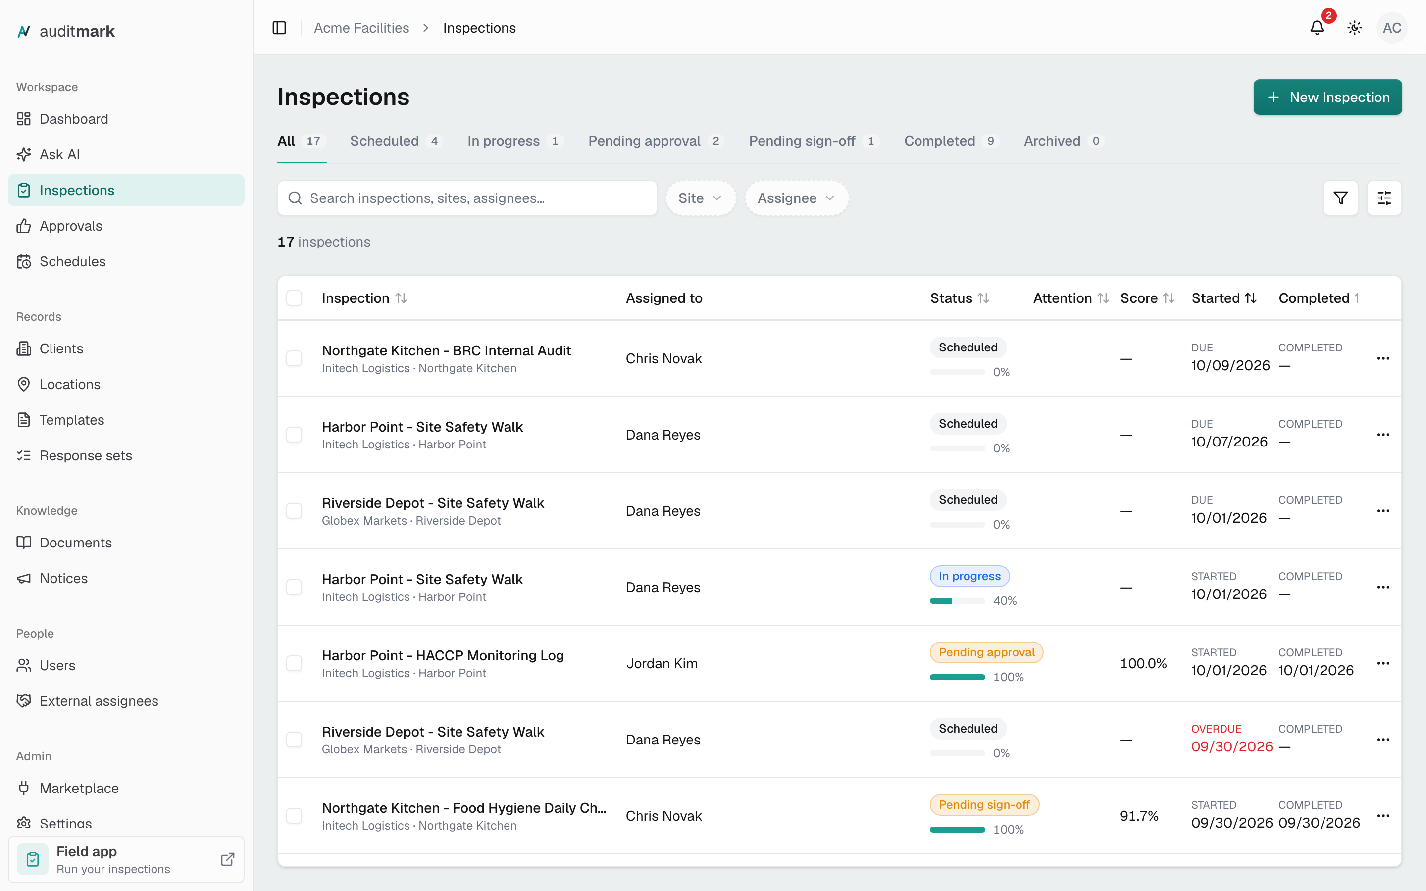Switch to the Scheduled tab
The width and height of the screenshot is (1426, 891).
(x=396, y=141)
